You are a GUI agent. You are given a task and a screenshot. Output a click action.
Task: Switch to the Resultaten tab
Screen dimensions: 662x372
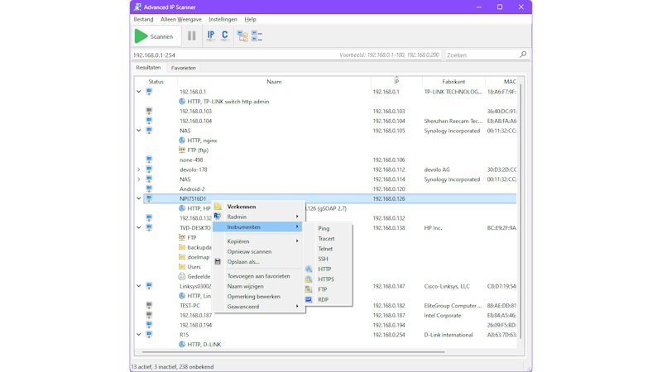click(148, 68)
